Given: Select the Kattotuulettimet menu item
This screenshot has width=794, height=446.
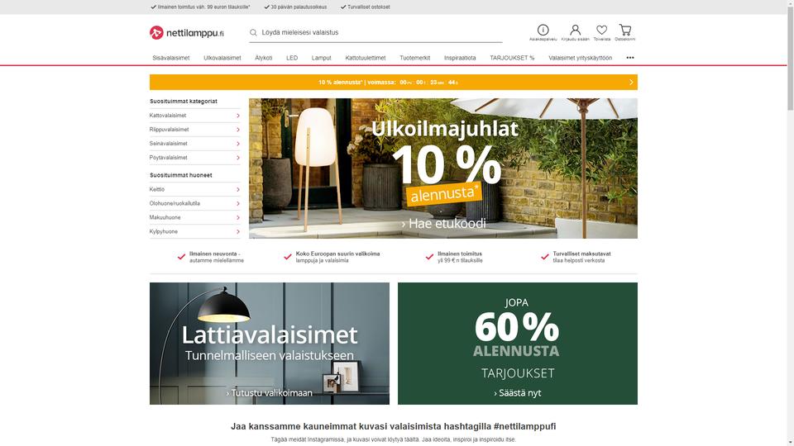Looking at the screenshot, I should click(x=365, y=58).
